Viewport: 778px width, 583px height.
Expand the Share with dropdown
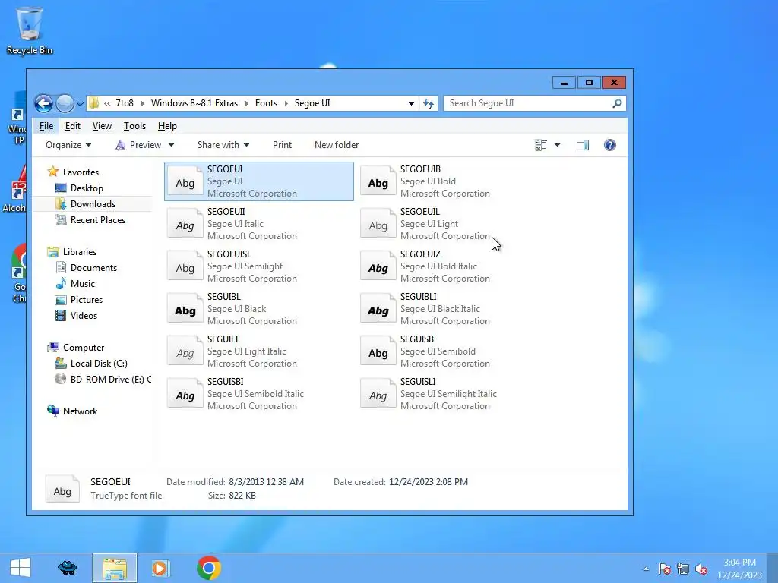point(223,145)
